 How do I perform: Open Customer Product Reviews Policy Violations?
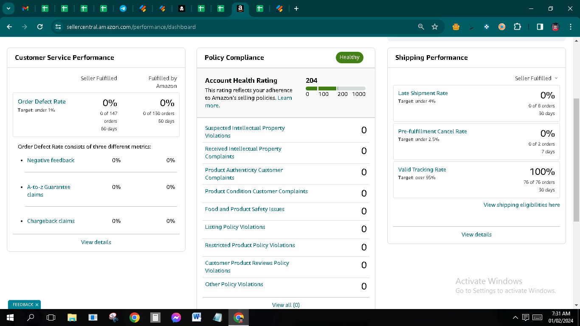tap(247, 267)
